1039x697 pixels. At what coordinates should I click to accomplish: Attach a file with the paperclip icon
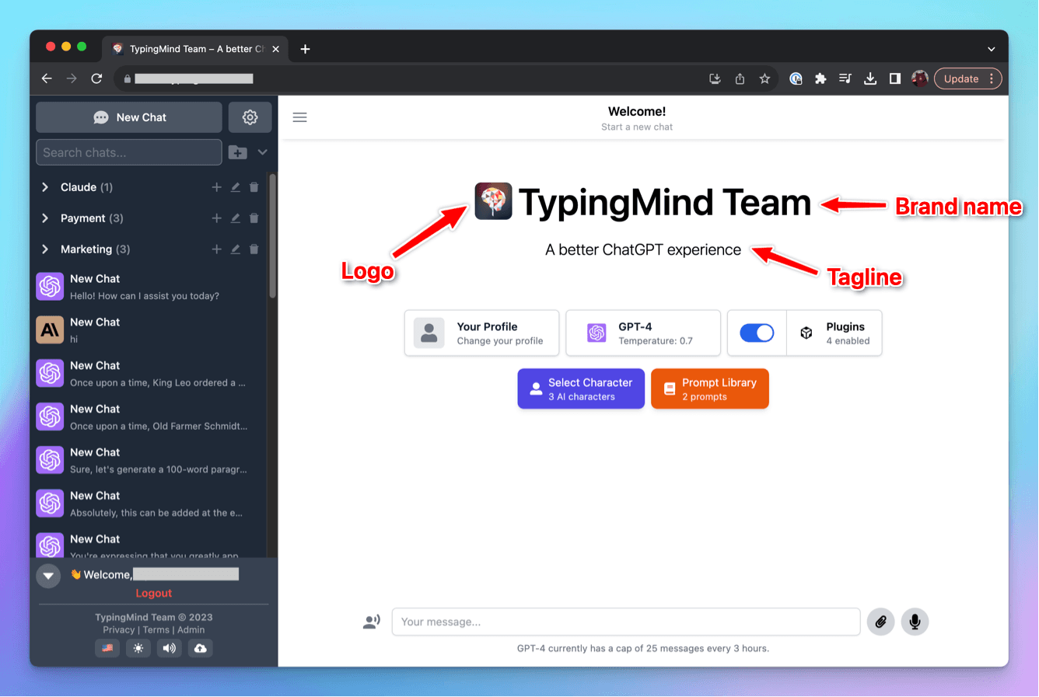(880, 622)
